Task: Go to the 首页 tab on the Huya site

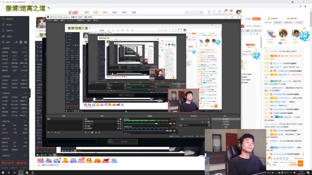Action: [87, 12]
